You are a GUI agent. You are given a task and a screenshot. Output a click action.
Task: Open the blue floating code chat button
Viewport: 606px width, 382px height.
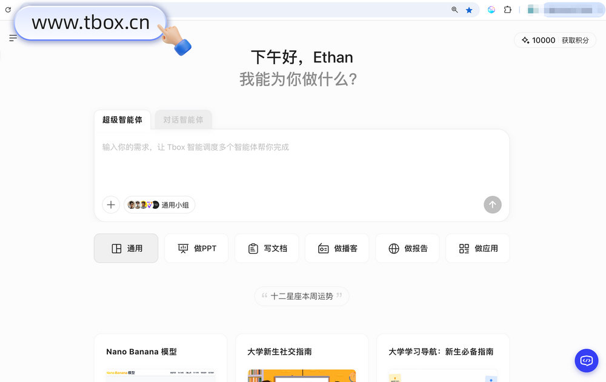(586, 361)
